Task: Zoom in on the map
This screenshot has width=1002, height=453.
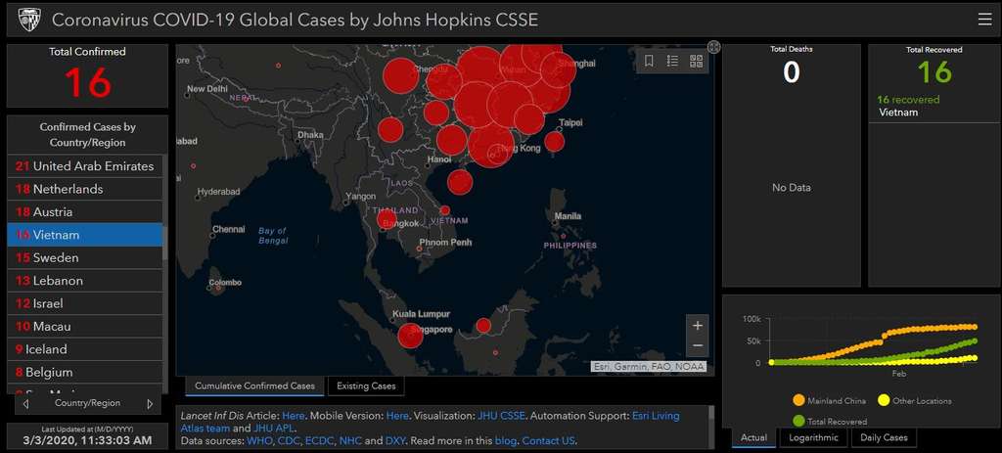Action: point(697,325)
